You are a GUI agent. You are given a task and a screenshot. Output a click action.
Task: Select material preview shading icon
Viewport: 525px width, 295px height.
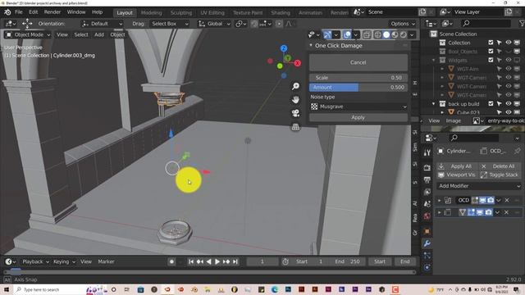[x=395, y=34]
